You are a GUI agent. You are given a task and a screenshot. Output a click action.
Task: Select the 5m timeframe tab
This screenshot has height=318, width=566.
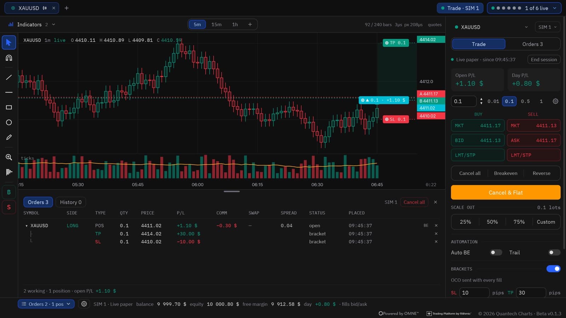tap(197, 24)
